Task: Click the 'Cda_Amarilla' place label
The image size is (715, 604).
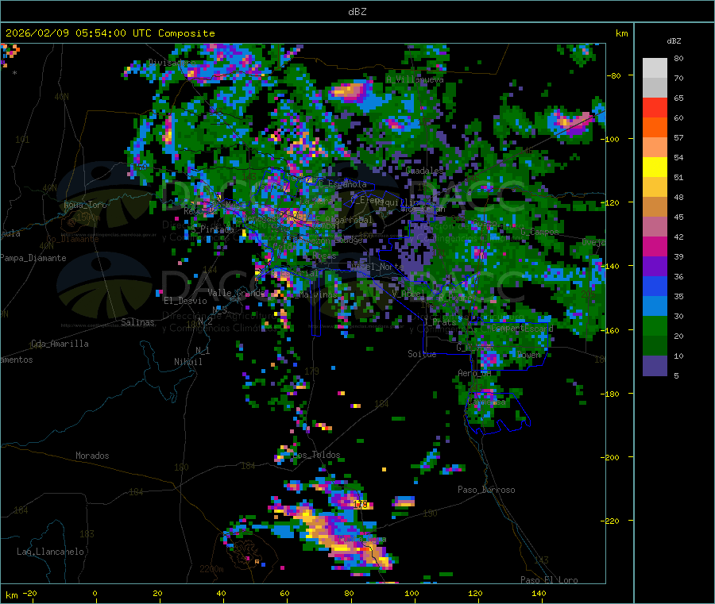Action: pyautogui.click(x=60, y=344)
